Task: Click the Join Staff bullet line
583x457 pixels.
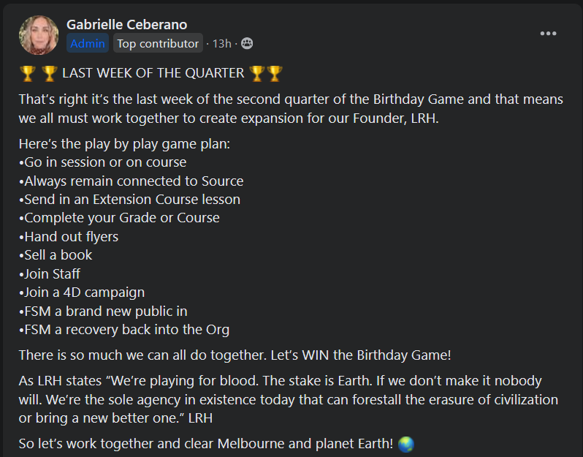Action: [53, 274]
